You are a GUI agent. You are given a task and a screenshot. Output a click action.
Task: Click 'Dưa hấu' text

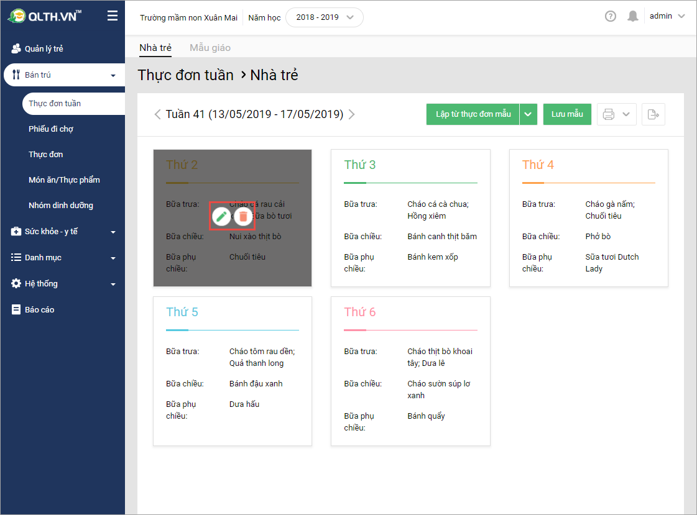coord(244,404)
